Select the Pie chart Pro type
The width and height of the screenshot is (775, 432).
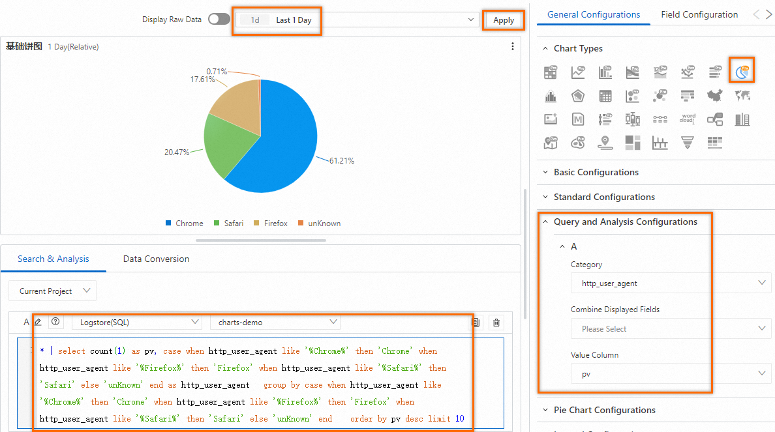742,72
